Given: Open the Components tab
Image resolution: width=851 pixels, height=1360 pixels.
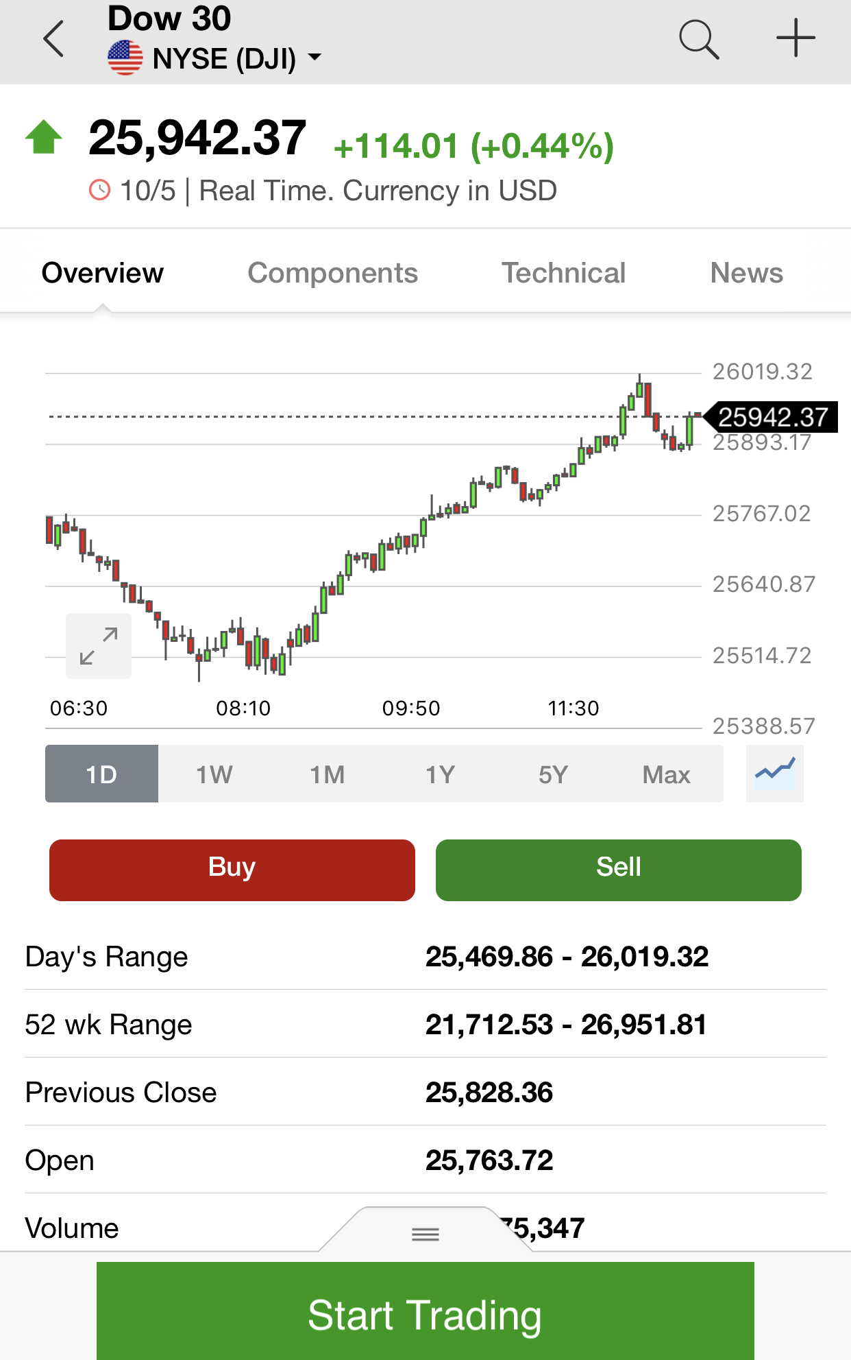Looking at the screenshot, I should 332,273.
